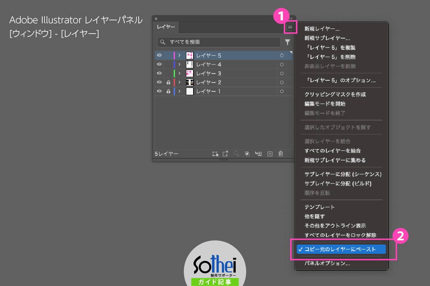Image resolution: width=430 pixels, height=286 pixels.
Task: Create a clipping mask using the Make/Release Mask icon
Action: [247, 154]
